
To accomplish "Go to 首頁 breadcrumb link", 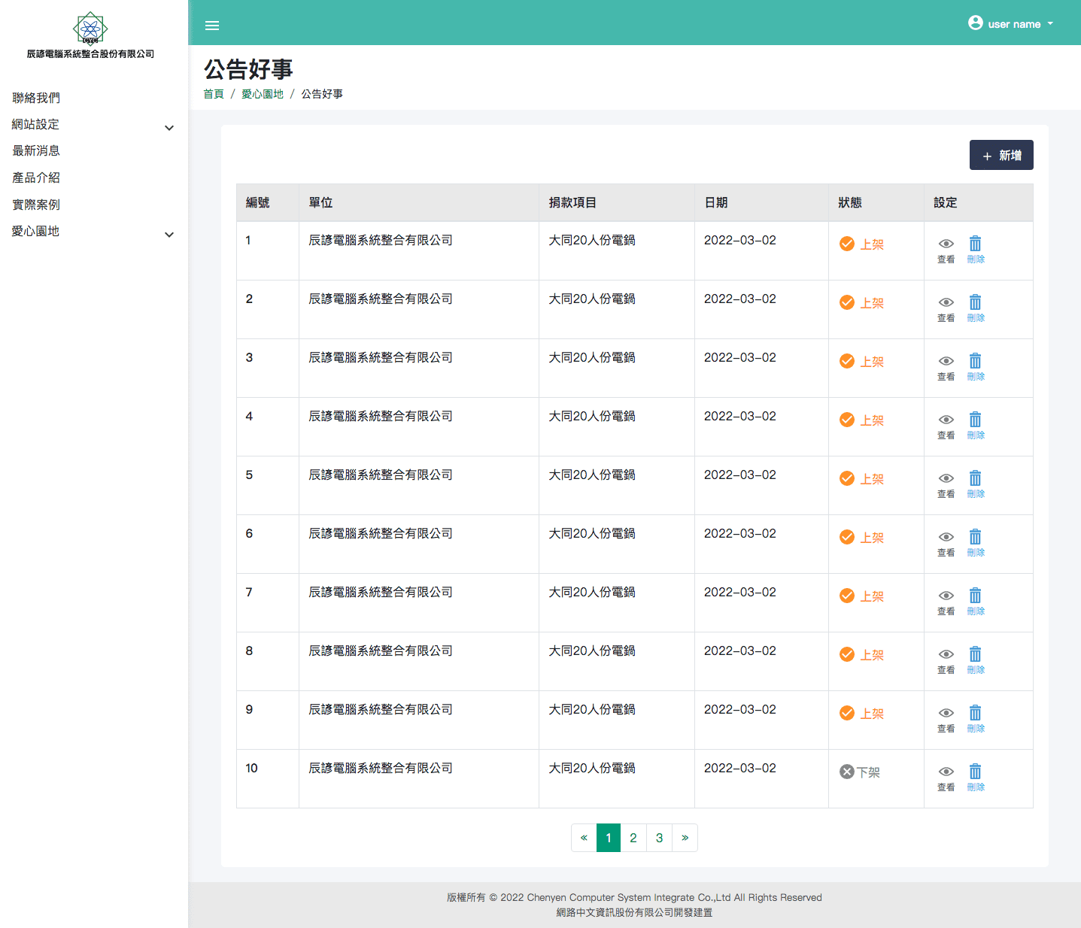I will point(214,94).
